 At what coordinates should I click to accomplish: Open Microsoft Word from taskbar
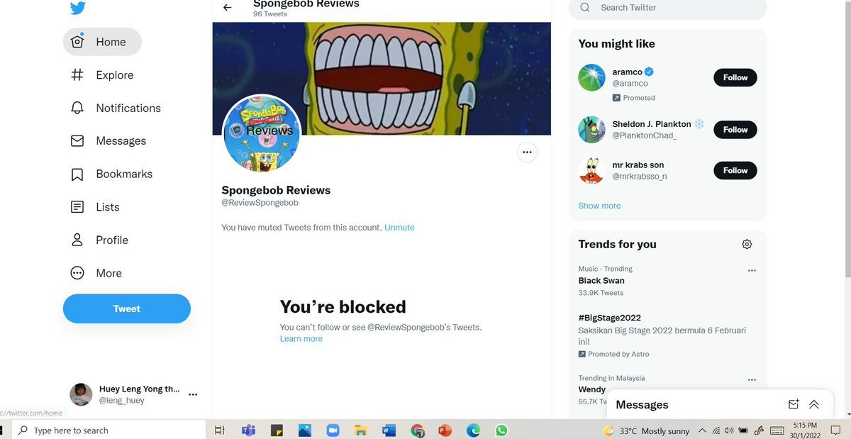coord(389,430)
